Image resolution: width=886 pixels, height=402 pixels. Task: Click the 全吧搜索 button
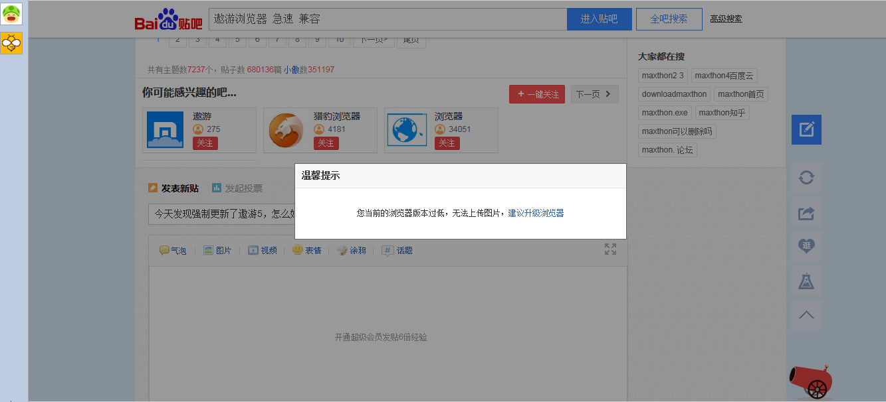point(669,19)
